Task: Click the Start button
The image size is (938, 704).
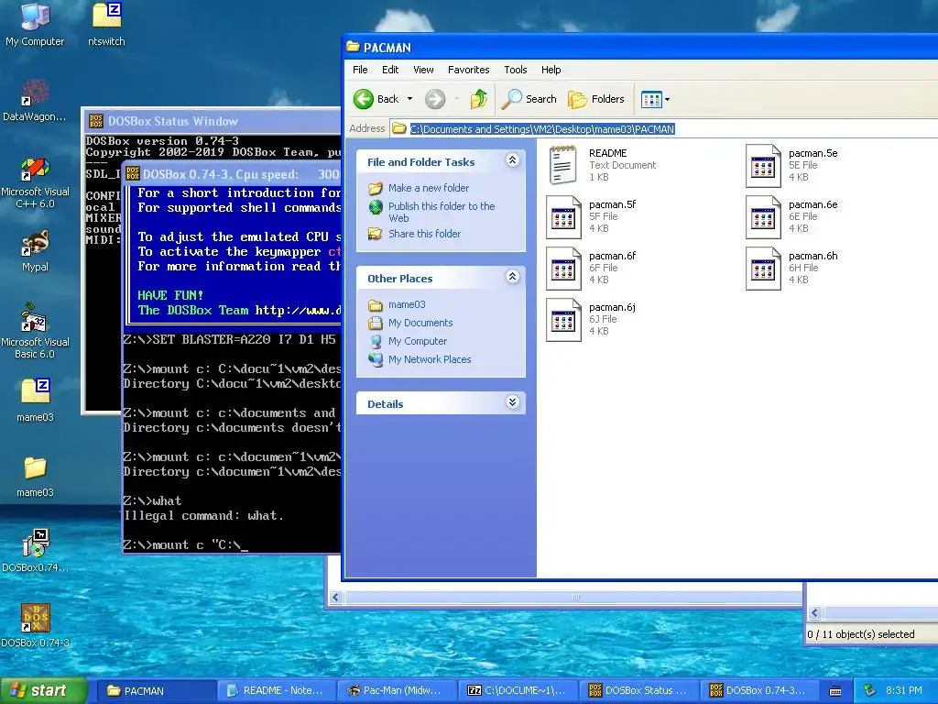Action: pyautogui.click(x=43, y=691)
